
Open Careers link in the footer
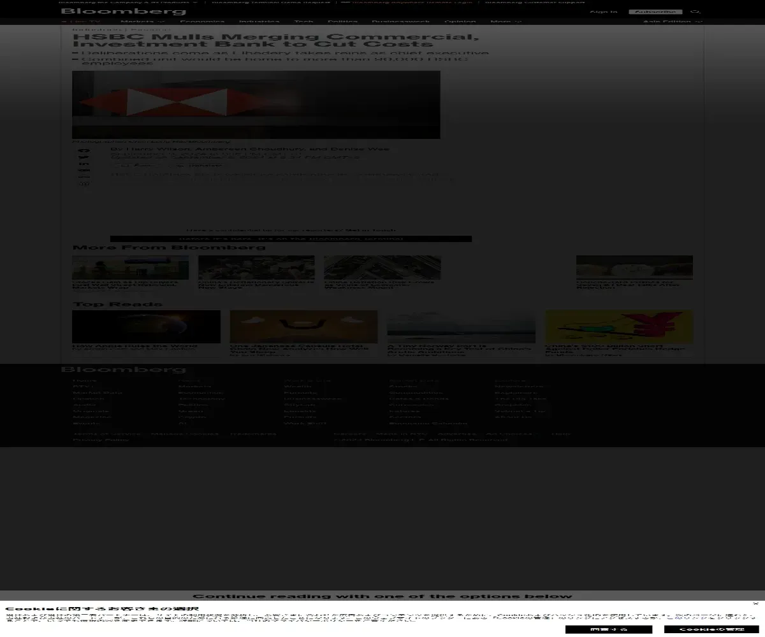pos(349,434)
